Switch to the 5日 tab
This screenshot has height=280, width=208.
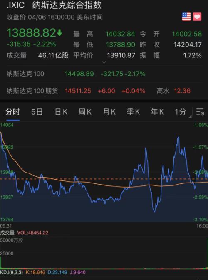click(37, 112)
